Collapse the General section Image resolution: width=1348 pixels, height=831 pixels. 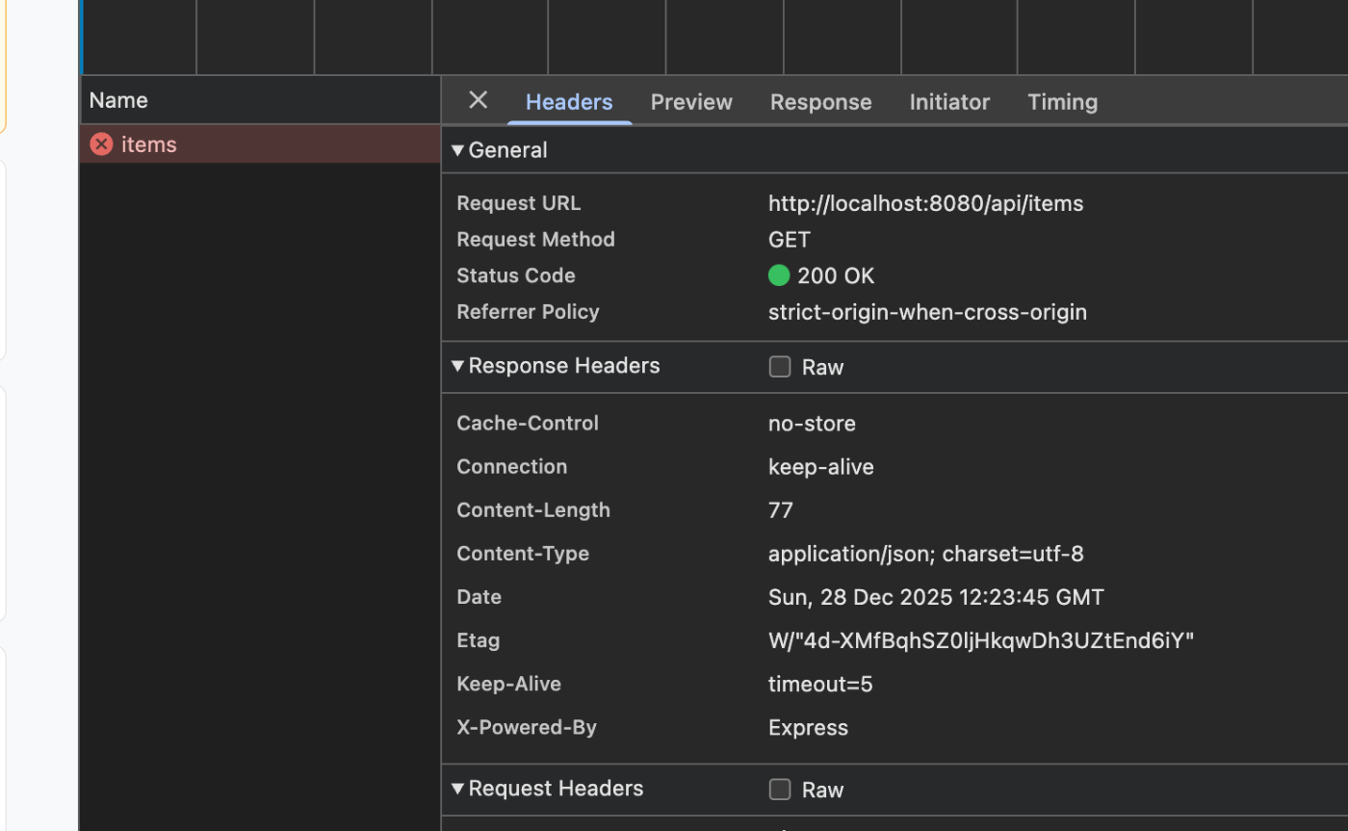click(x=458, y=150)
